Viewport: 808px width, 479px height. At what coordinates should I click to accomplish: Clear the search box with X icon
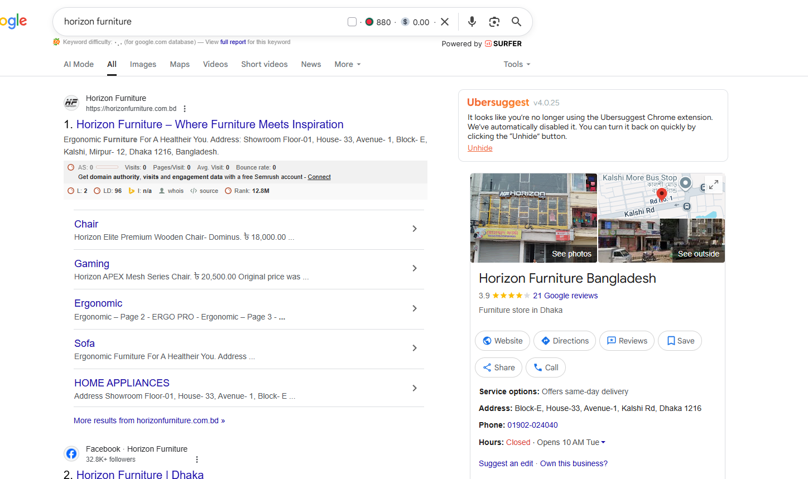[445, 22]
